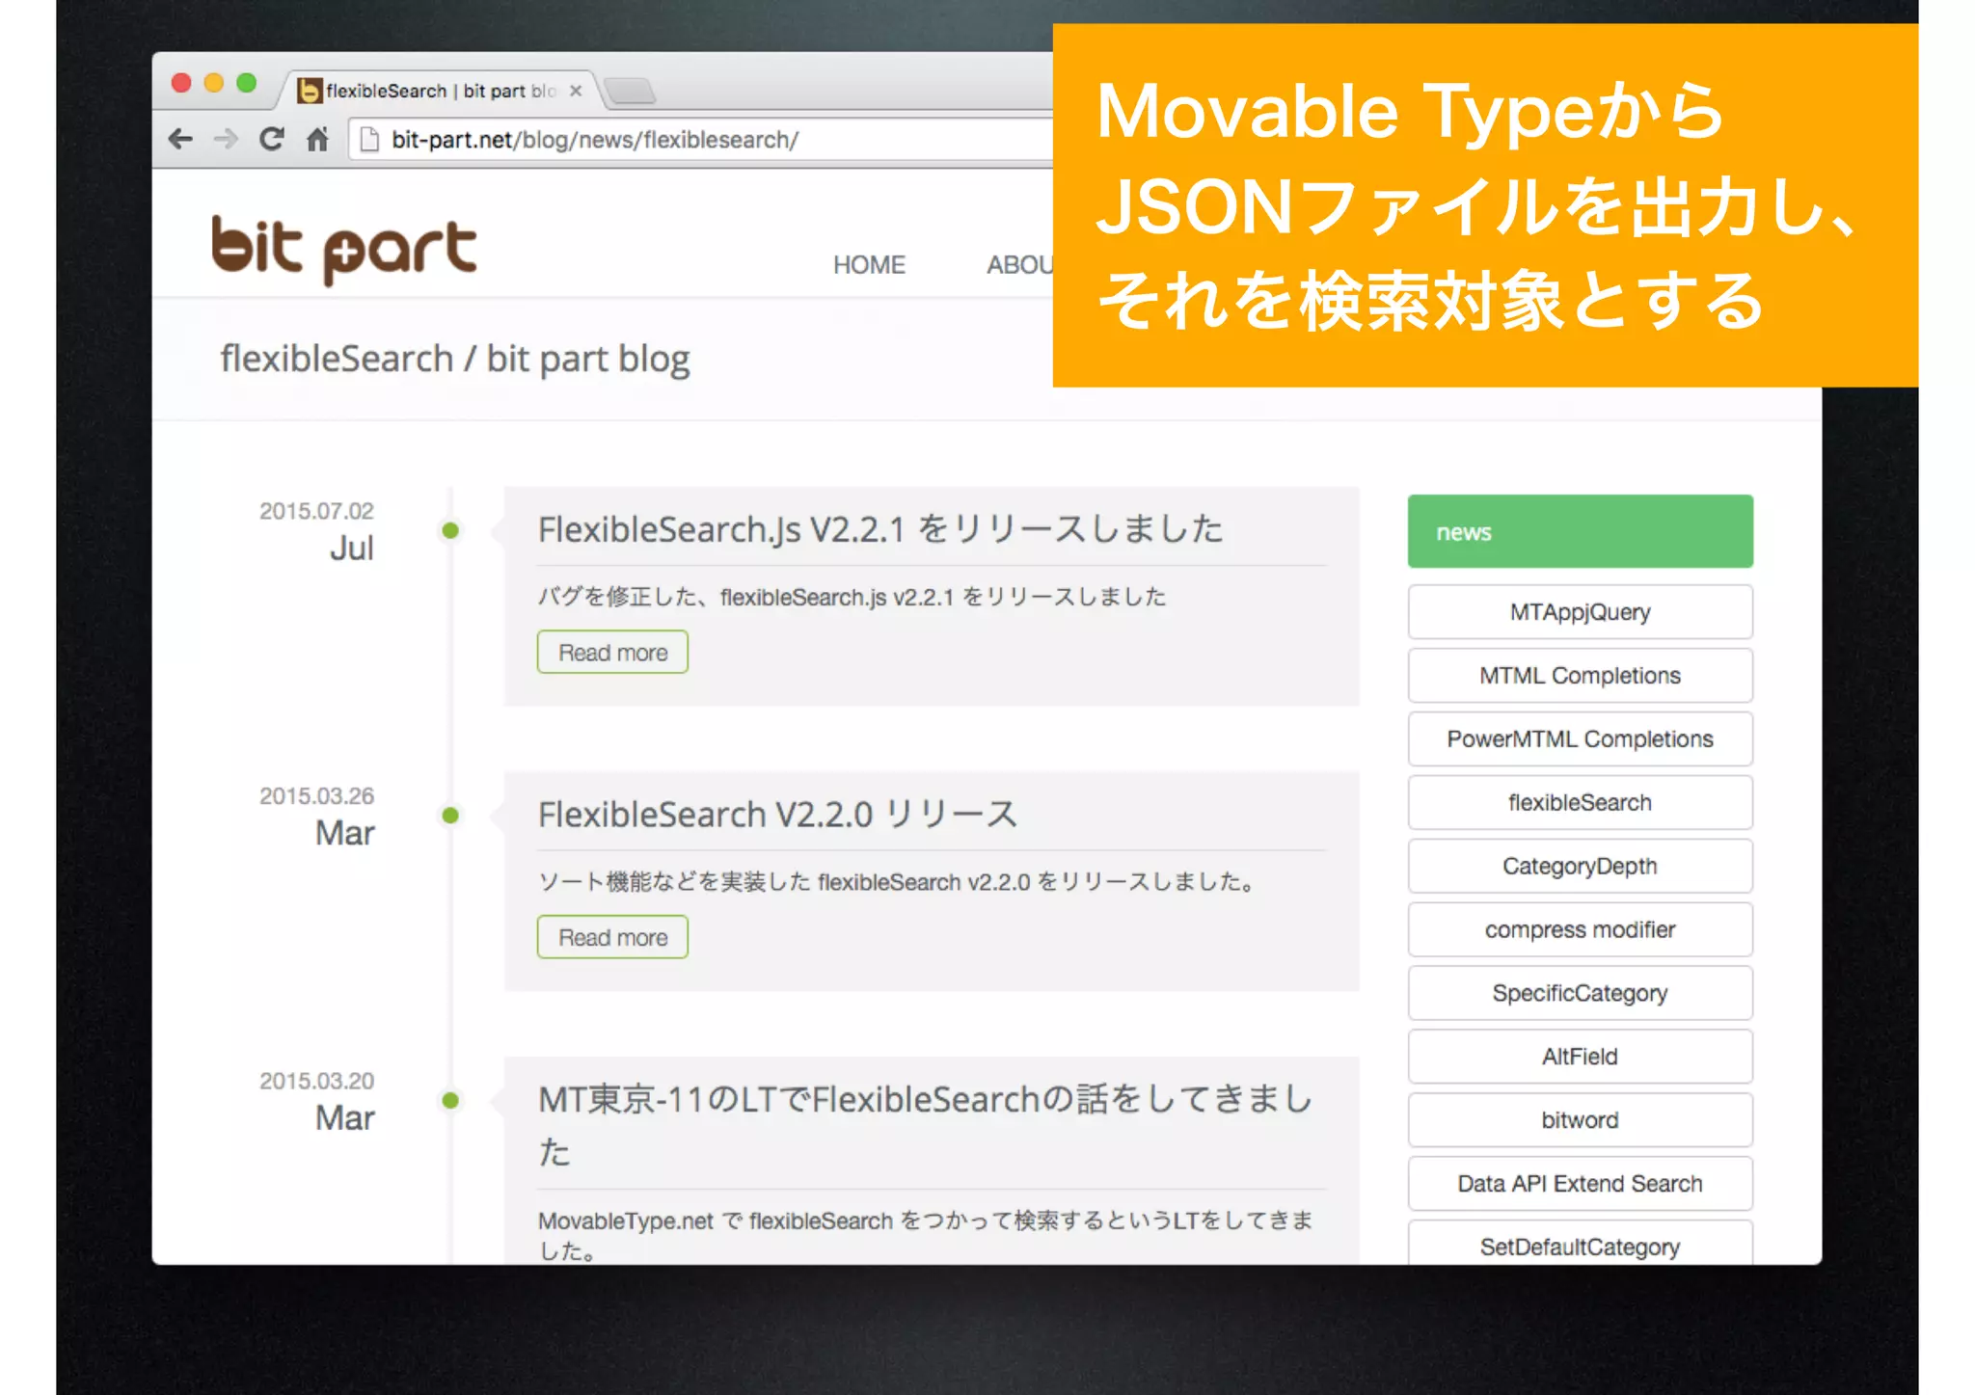Viewport: 1975px width, 1395px height.
Task: Select the MTAppjQuery category
Action: [1580, 612]
